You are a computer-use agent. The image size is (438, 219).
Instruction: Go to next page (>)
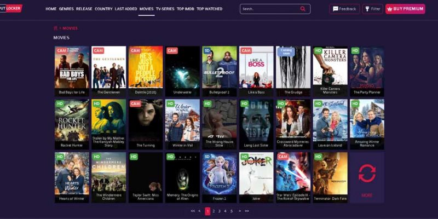coord(240,211)
